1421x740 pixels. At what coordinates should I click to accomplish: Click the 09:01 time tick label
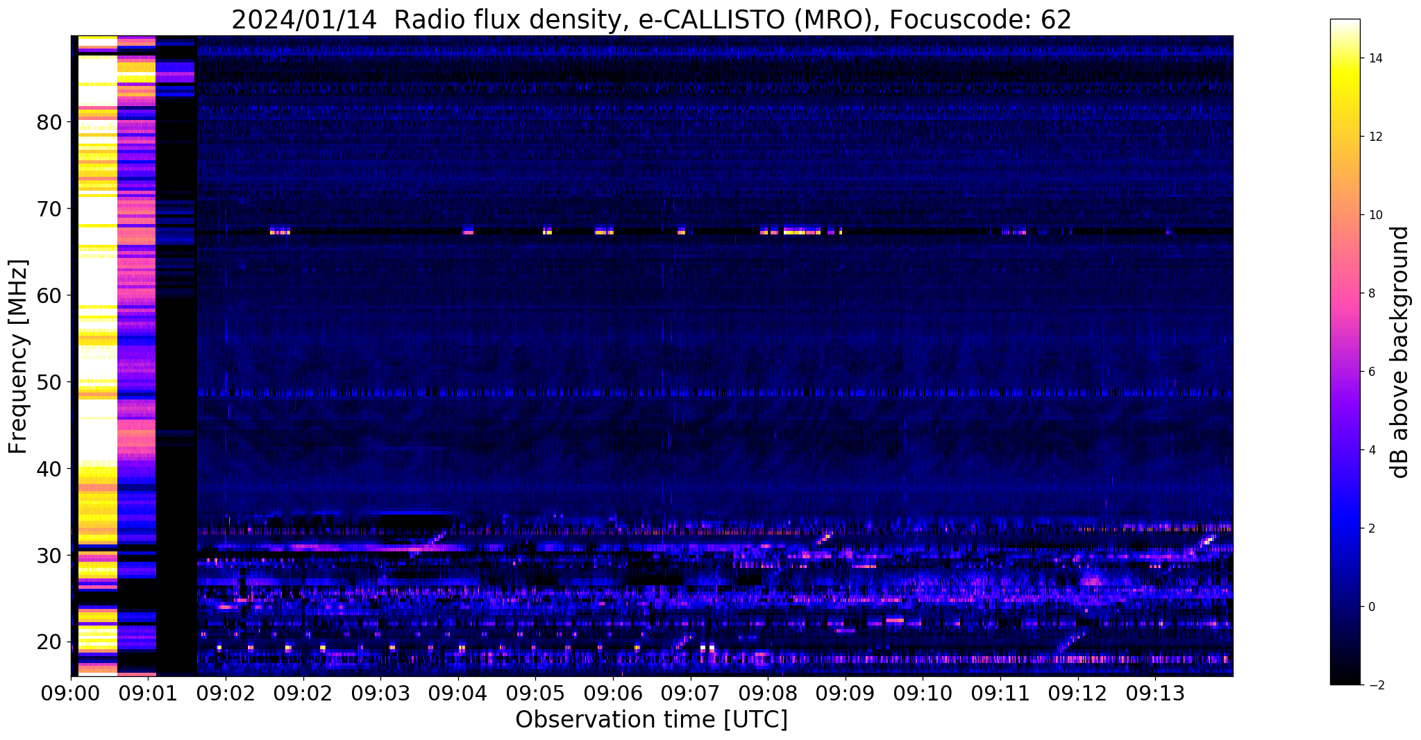point(148,693)
